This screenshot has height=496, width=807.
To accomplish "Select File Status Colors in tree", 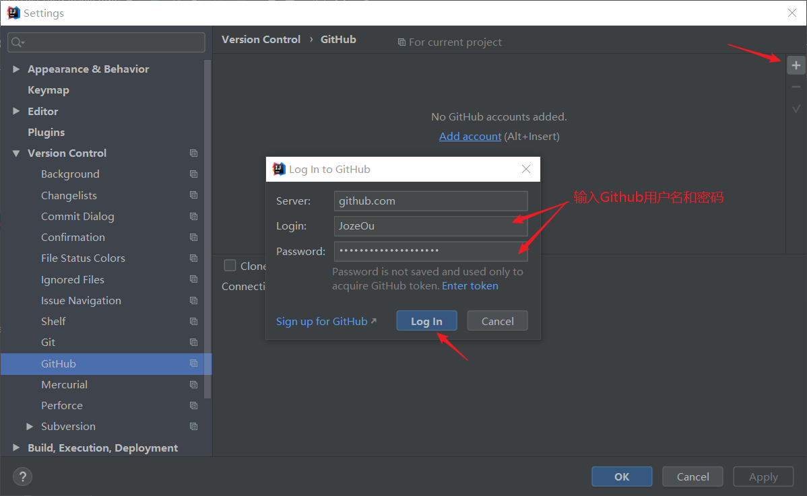I will [x=83, y=258].
